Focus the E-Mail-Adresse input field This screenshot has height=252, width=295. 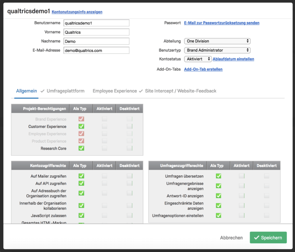96,50
